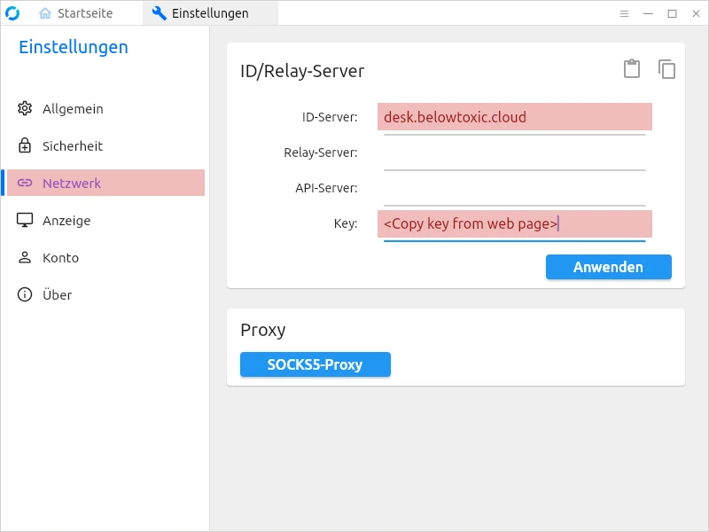Image resolution: width=709 pixels, height=532 pixels.
Task: Select the chain-link icon for Netzwerk
Action: click(x=26, y=183)
